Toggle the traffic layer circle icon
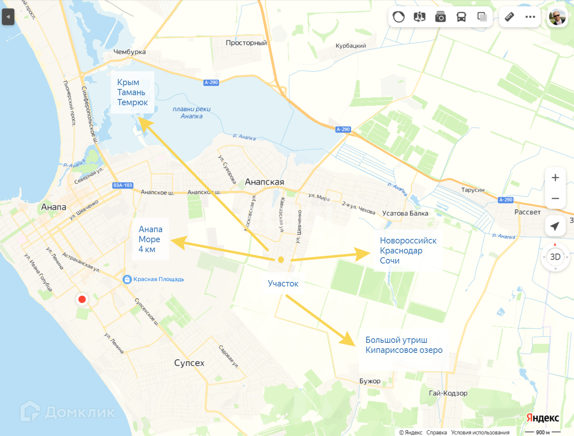 tap(399, 17)
